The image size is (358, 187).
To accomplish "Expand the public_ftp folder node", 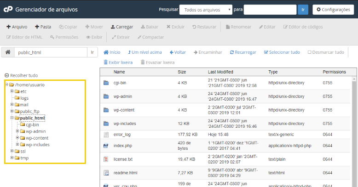I will coord(12,111).
